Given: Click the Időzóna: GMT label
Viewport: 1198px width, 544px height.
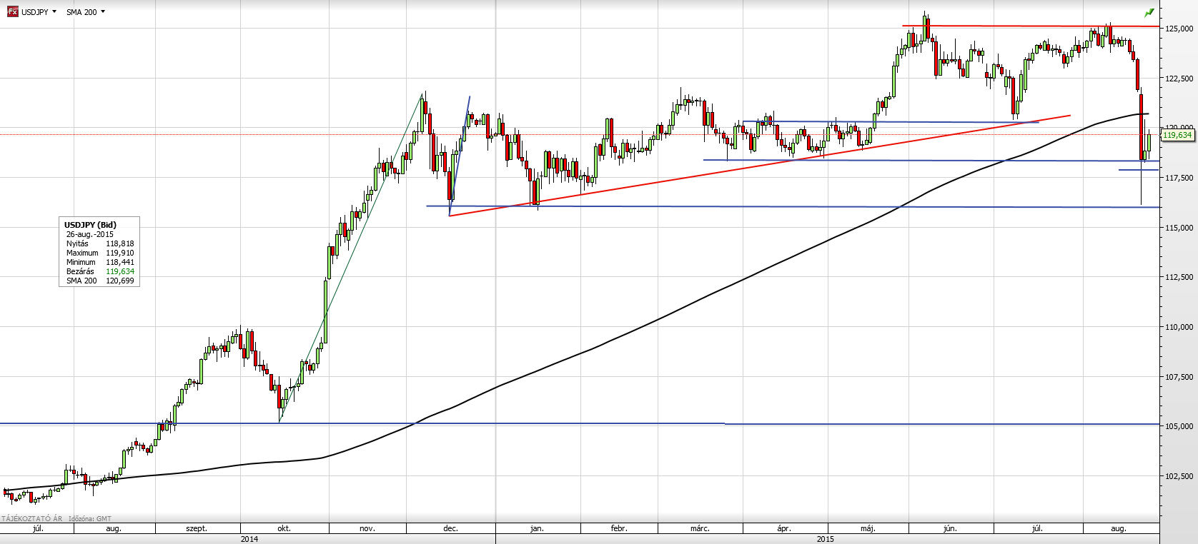Looking at the screenshot, I should click(x=90, y=519).
